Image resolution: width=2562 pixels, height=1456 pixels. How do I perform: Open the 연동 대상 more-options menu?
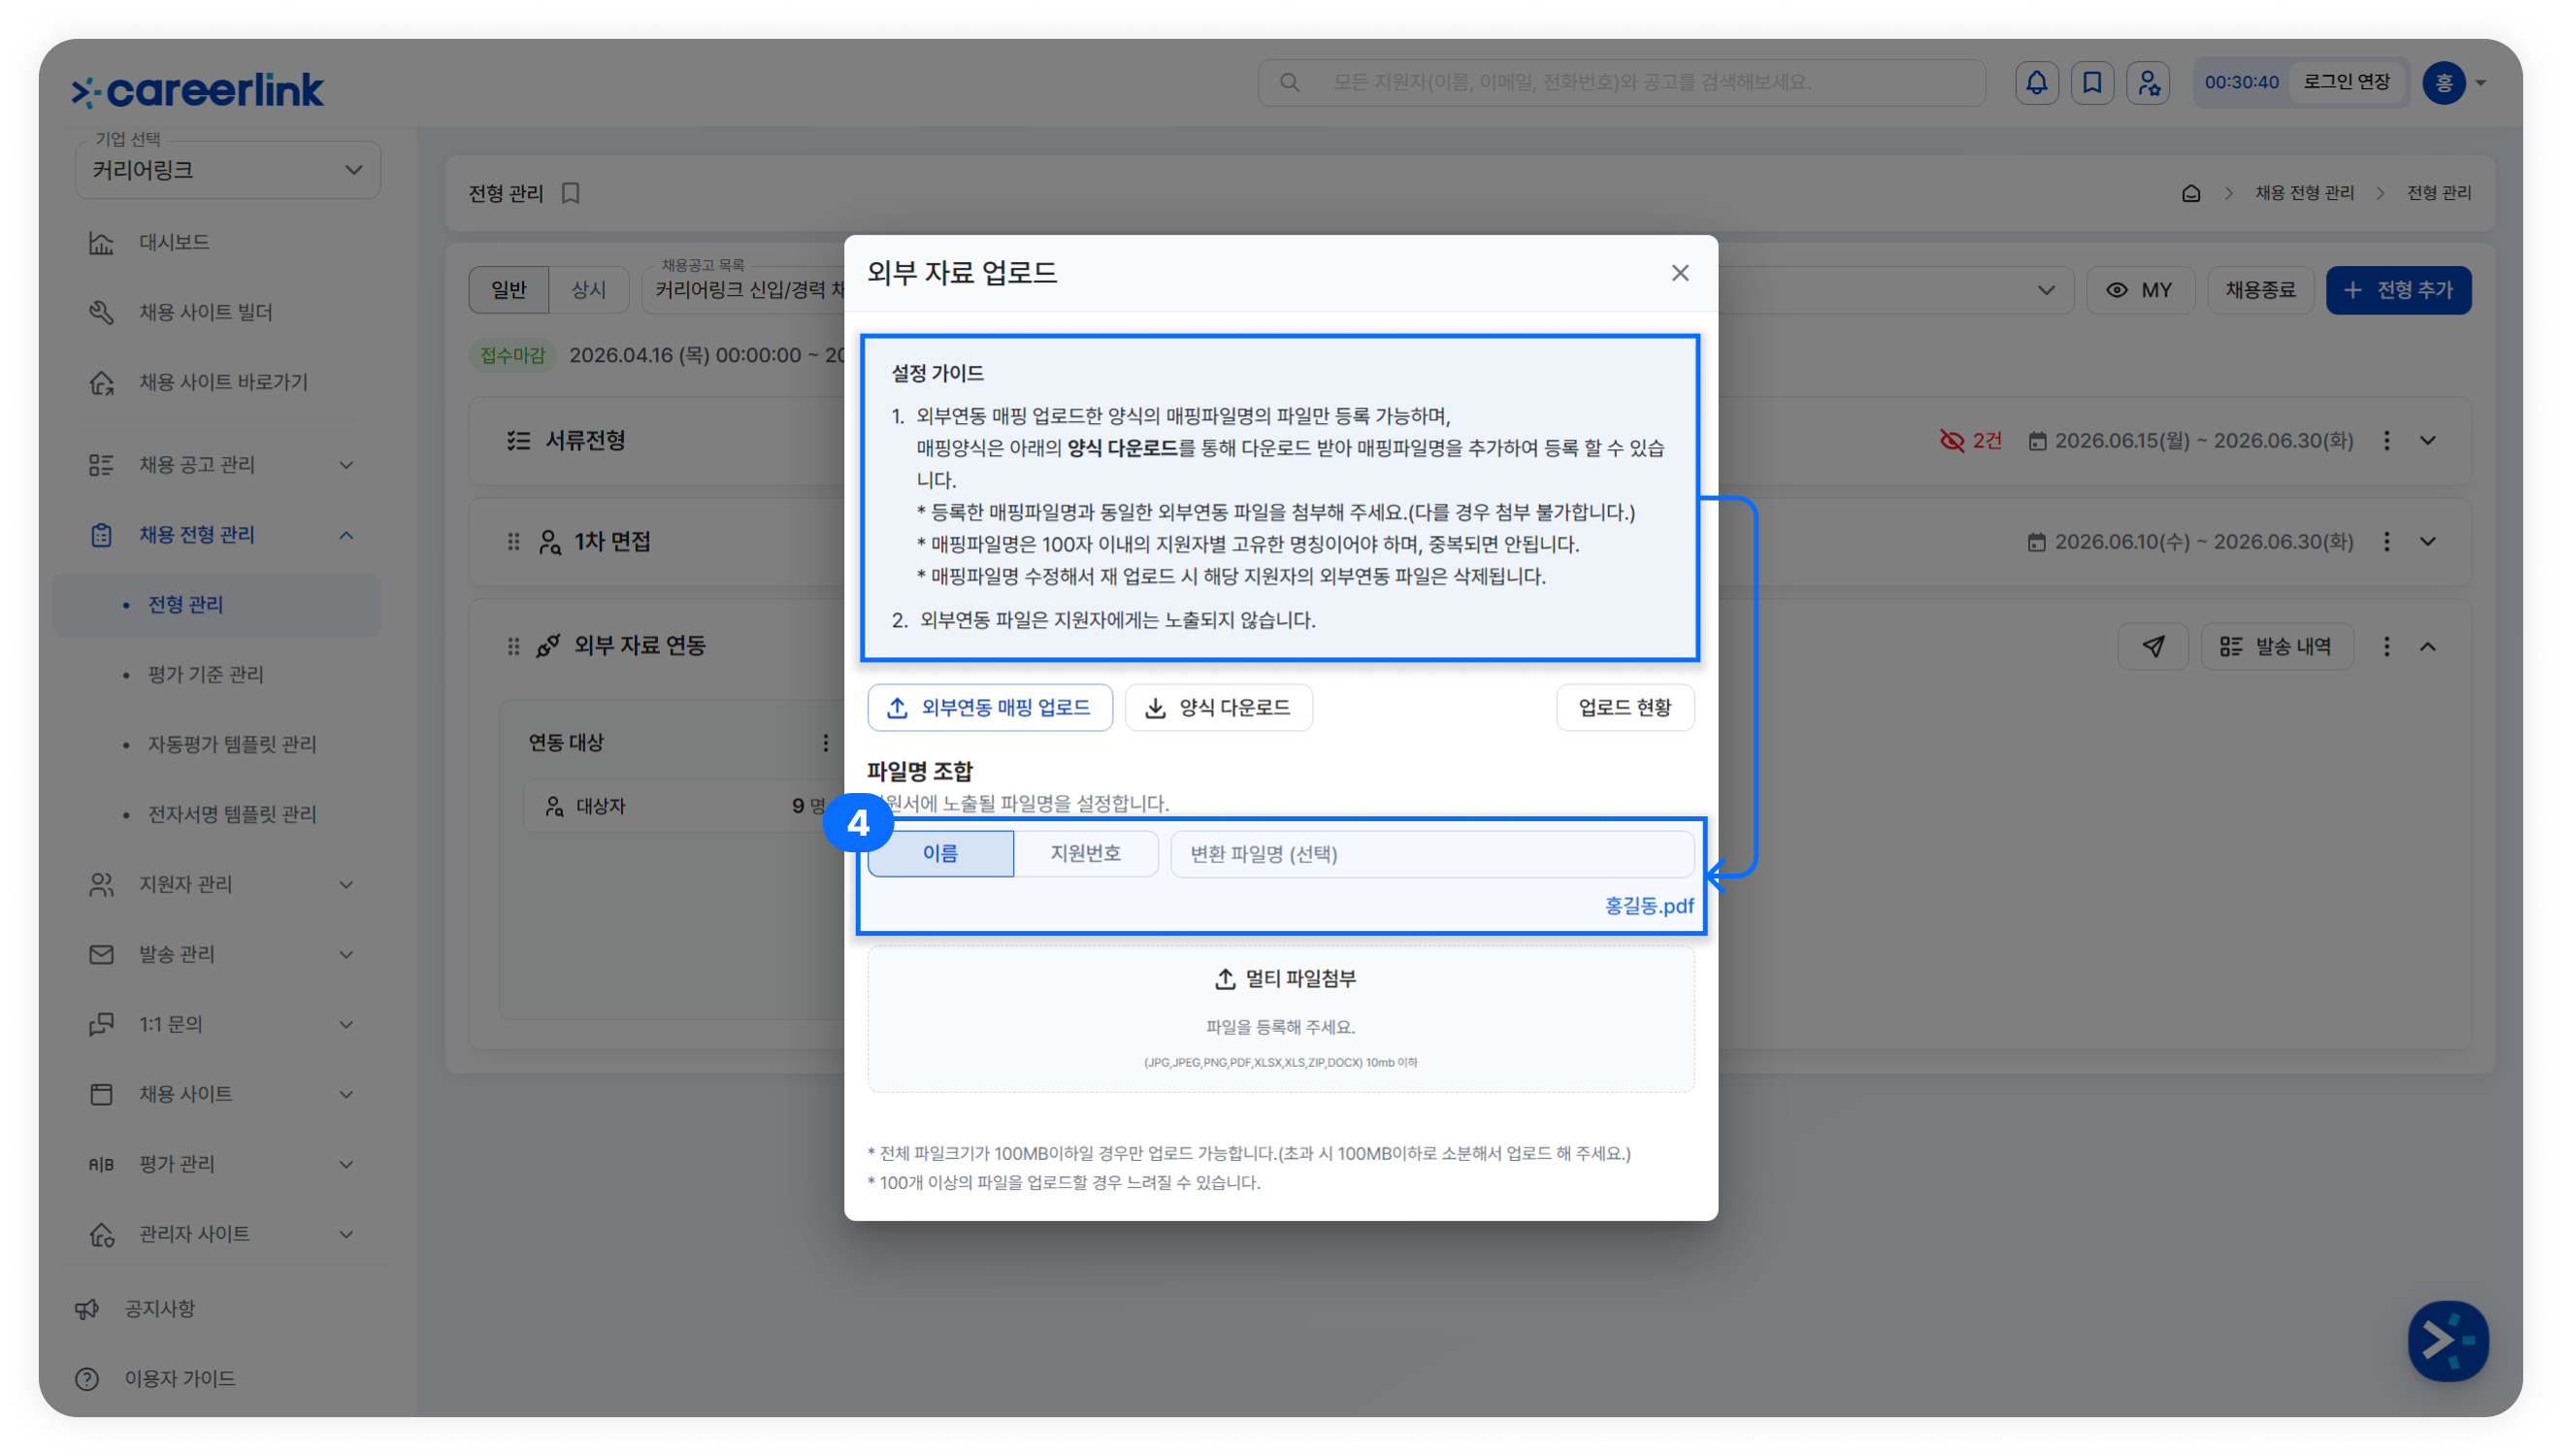coord(825,743)
